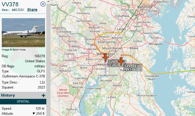Image resolution: width=195 pixels, height=116 pixels.
Task: Close the VV378 aircraft info panel
Action: 43,4
